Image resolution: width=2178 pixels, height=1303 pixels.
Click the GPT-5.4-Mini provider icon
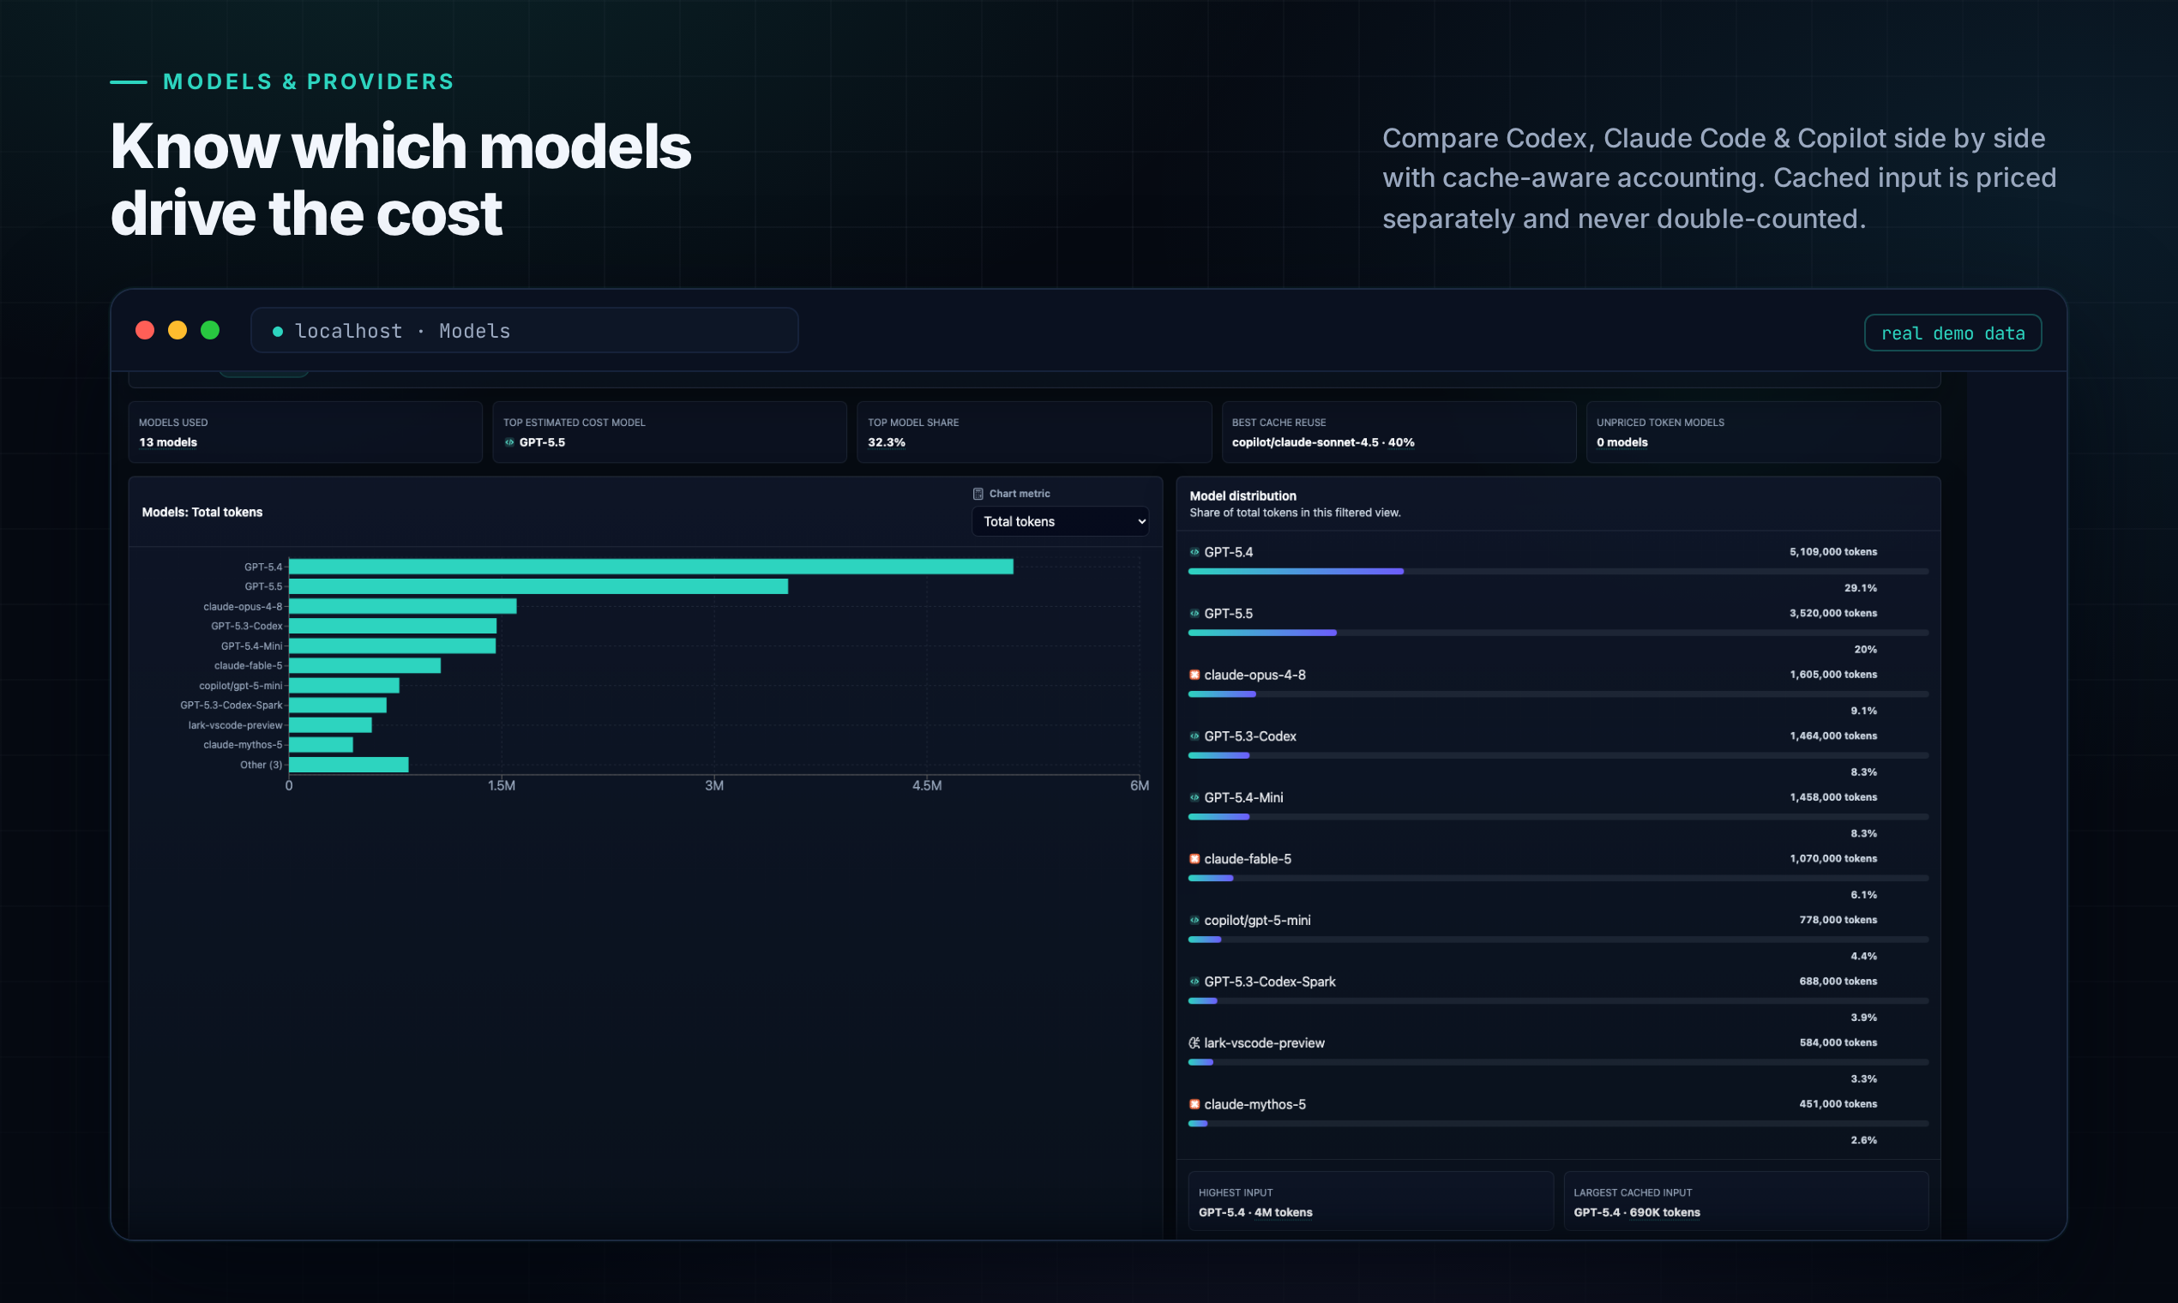tap(1194, 798)
